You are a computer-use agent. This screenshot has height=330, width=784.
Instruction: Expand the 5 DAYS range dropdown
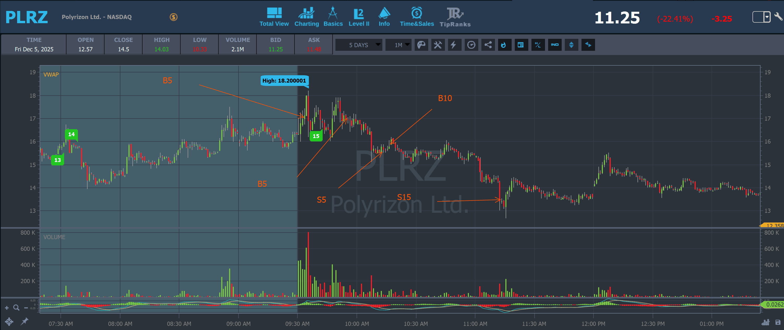pos(359,45)
